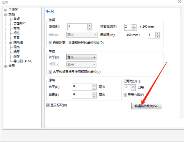Viewport: 184px width, 142px height.
Task: Decrease the 细微调(M) value
Action: [158, 37]
